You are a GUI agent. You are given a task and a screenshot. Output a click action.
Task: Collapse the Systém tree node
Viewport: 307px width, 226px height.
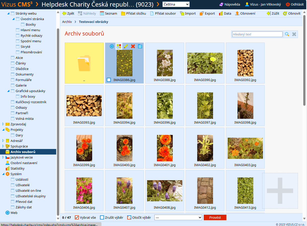coord(3,174)
